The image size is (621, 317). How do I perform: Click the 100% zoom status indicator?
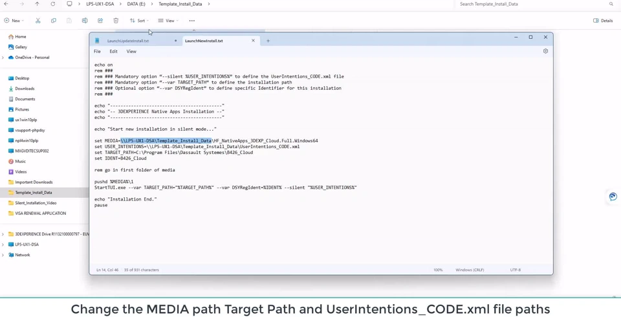(438, 270)
